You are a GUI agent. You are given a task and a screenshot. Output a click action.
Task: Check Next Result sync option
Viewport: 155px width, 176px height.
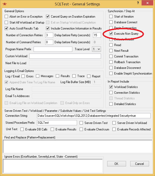(x=111, y=51)
